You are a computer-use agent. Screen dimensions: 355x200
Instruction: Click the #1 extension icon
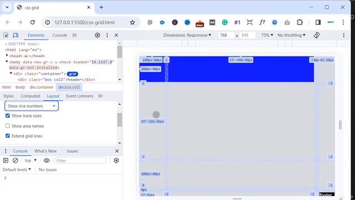[237, 22]
